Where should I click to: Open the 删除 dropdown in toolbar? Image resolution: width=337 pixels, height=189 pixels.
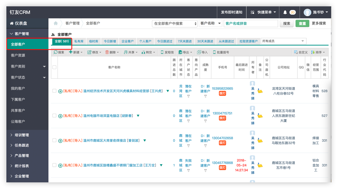112,52
